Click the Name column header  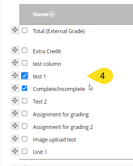(x=41, y=14)
